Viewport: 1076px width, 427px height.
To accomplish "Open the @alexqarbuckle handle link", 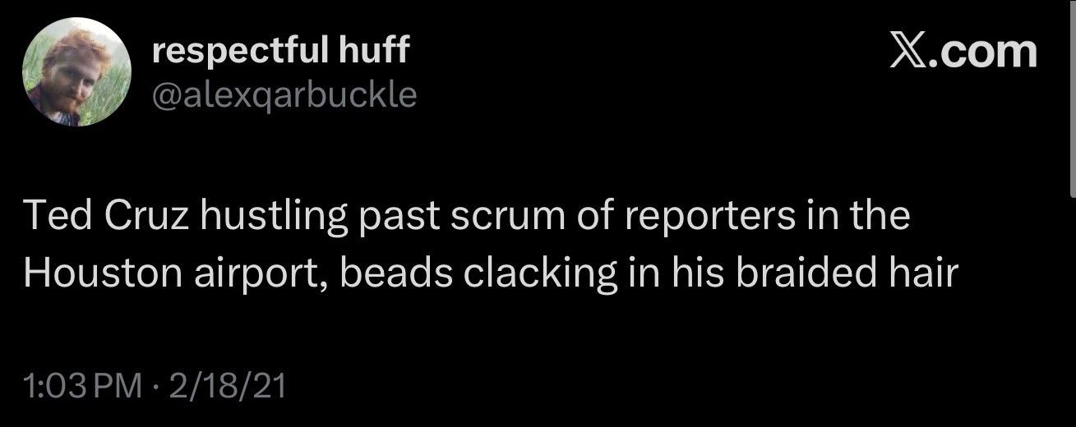I will click(284, 96).
